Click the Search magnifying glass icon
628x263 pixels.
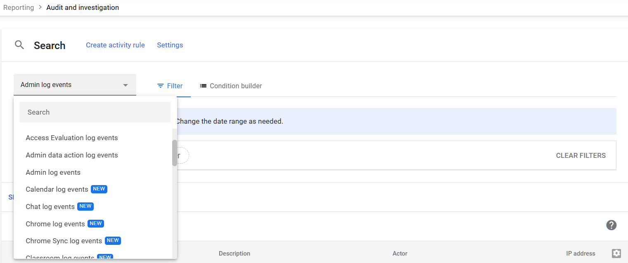tap(19, 45)
